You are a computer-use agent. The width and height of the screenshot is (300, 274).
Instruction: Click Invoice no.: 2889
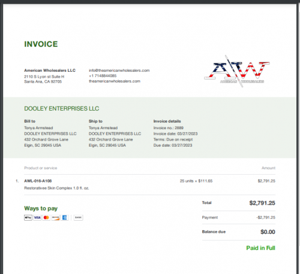pos(169,128)
